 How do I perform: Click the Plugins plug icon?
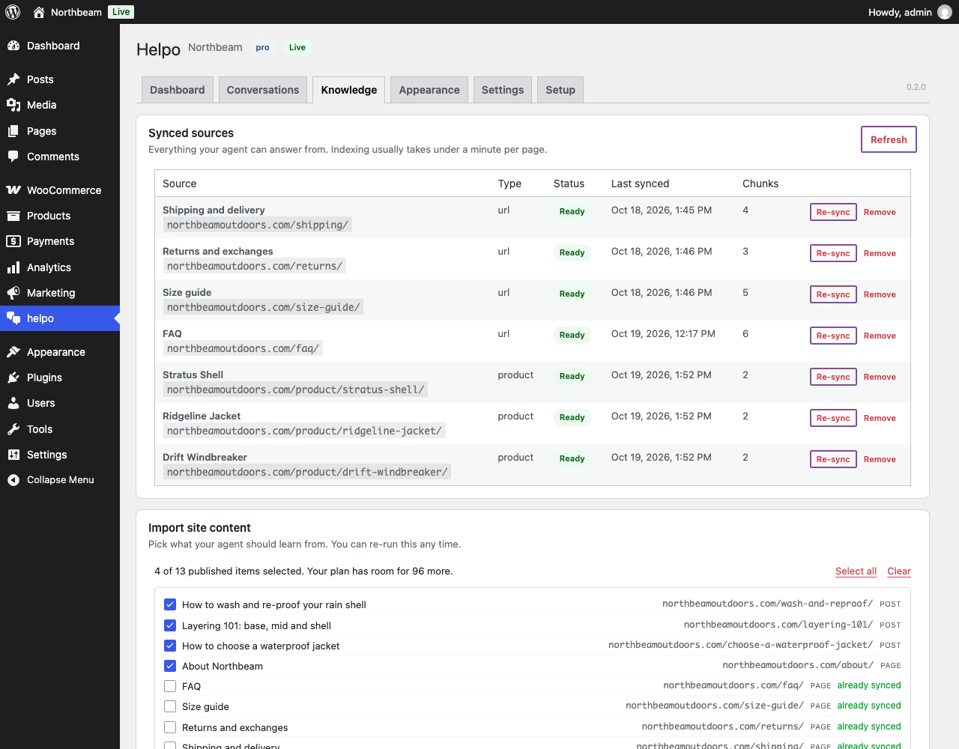click(13, 377)
